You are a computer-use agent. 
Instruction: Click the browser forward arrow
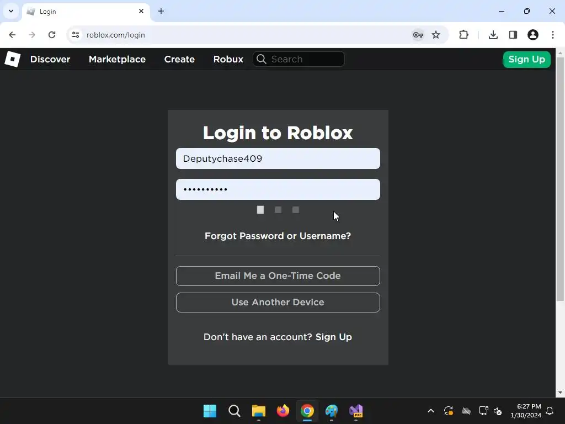click(x=31, y=35)
